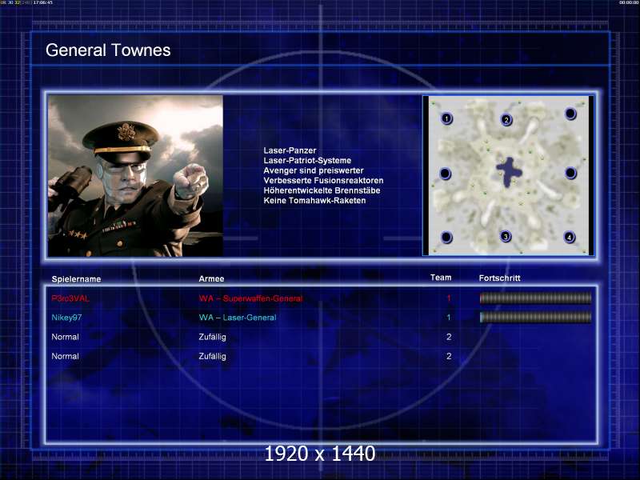Click the General Townes portrait image

135,176
